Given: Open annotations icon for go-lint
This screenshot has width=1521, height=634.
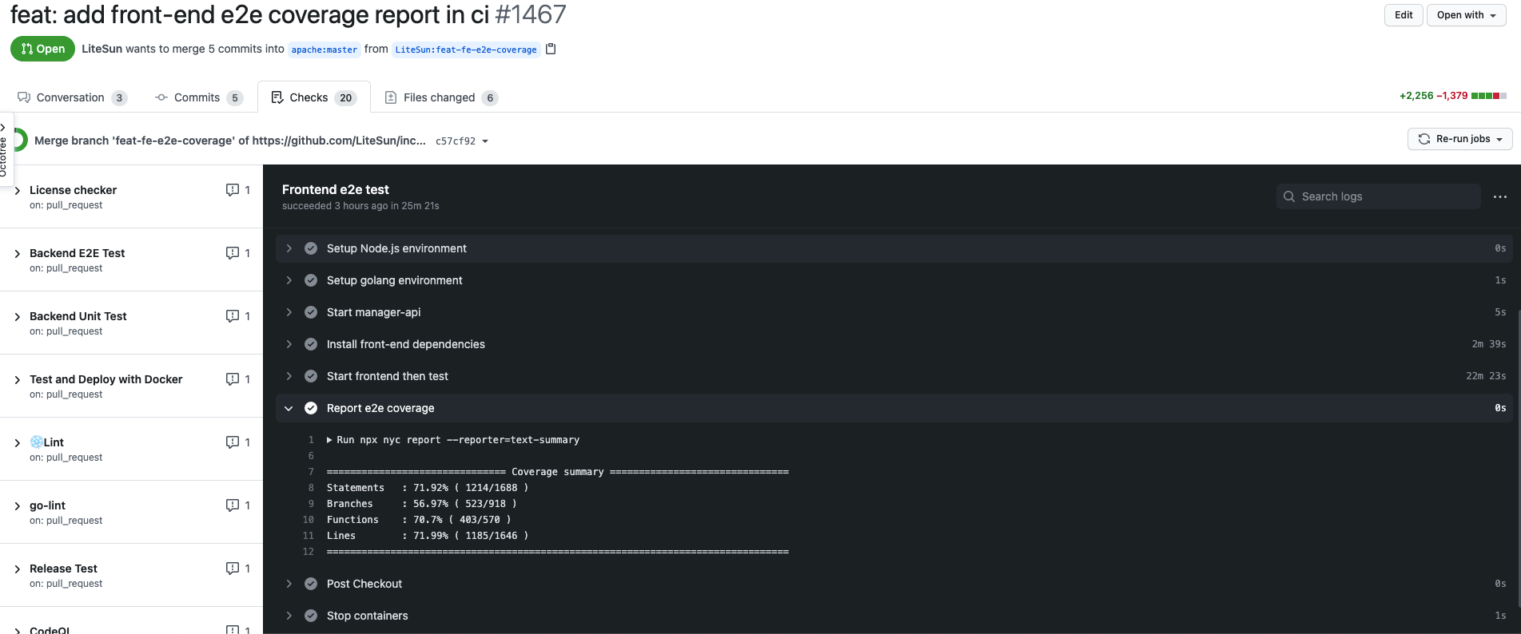Looking at the screenshot, I should tap(233, 505).
